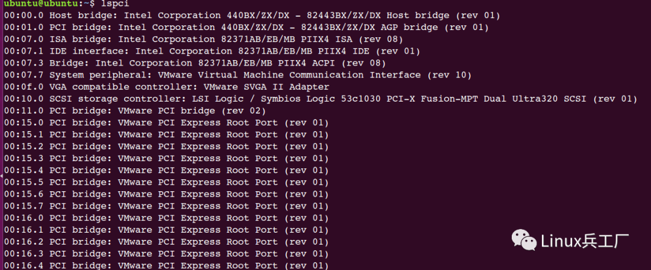Select the 00:07.3 PIIX4 ACPI bridge line

[195, 63]
